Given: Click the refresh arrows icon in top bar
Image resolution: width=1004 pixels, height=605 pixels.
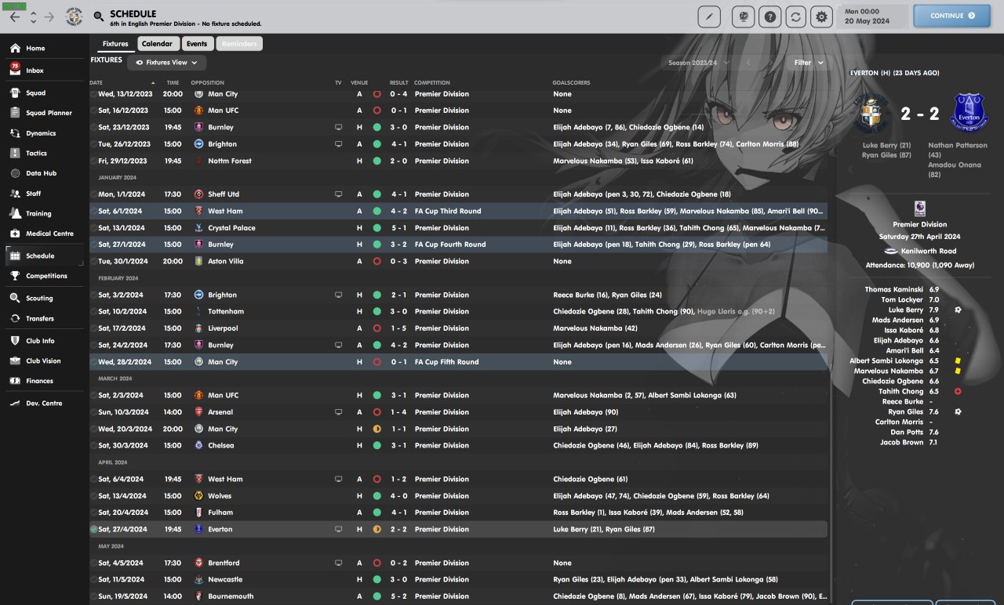Looking at the screenshot, I should 796,16.
